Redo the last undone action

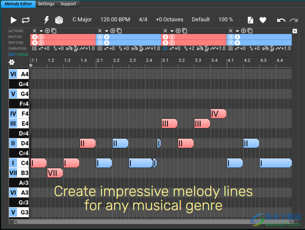(x=293, y=20)
